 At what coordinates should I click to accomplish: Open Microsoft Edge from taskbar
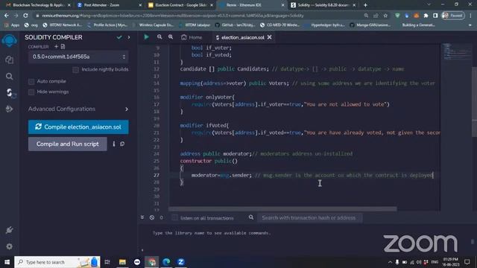[166, 261]
